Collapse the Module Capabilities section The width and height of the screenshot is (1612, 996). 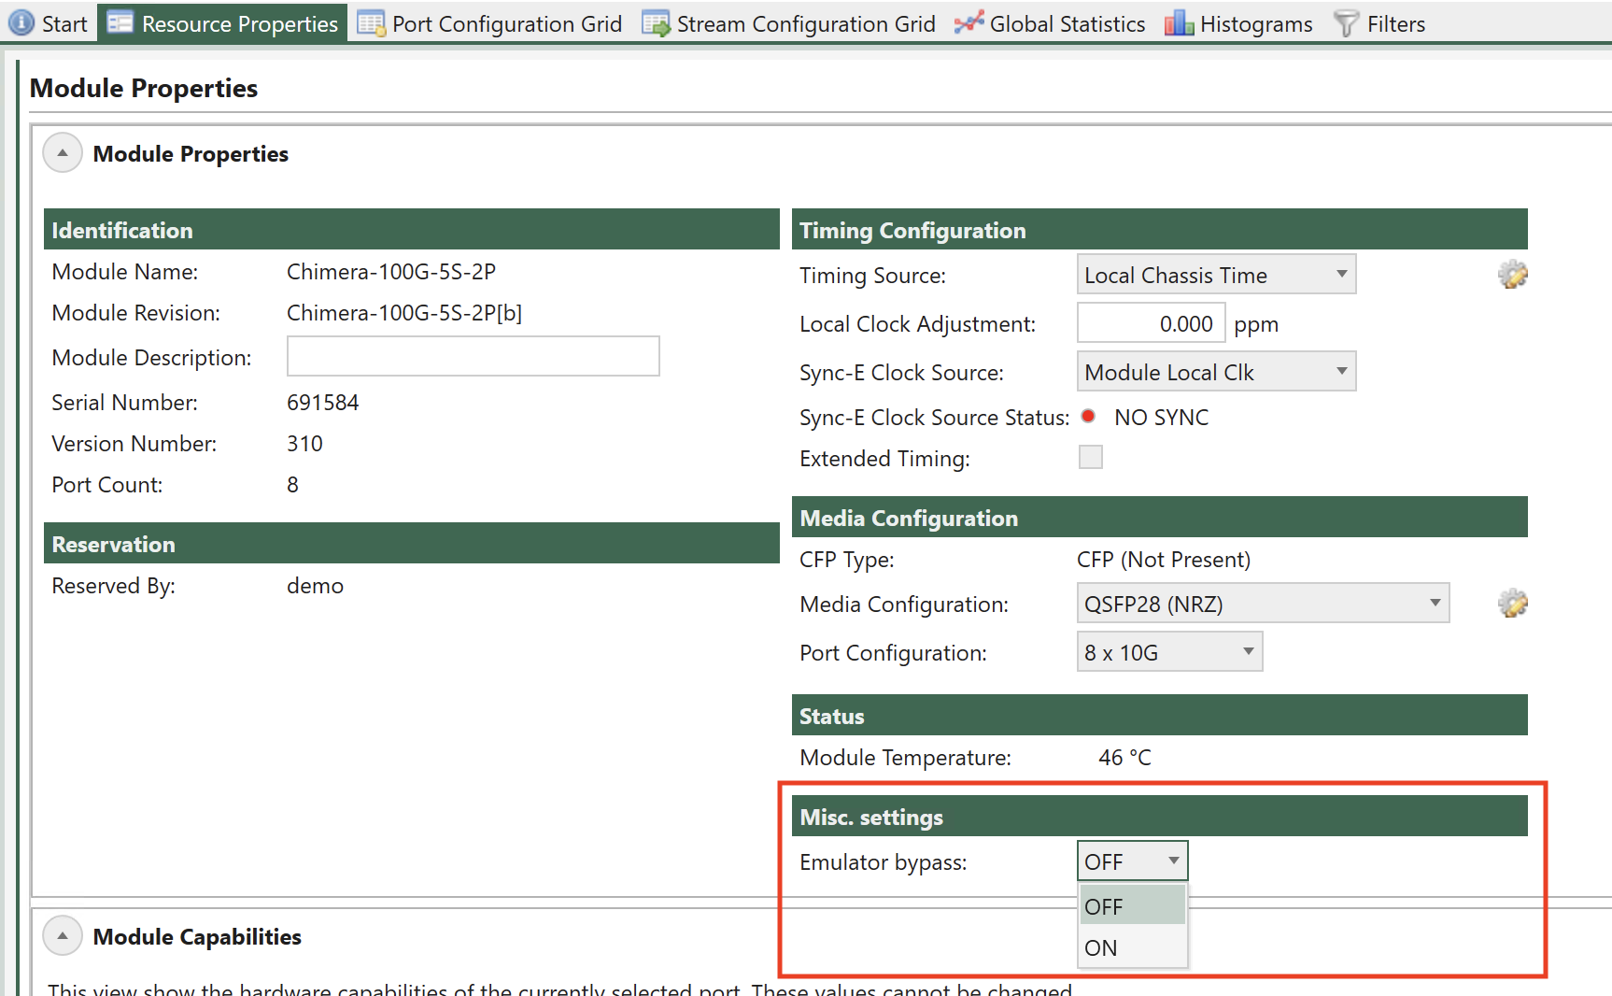tap(63, 936)
